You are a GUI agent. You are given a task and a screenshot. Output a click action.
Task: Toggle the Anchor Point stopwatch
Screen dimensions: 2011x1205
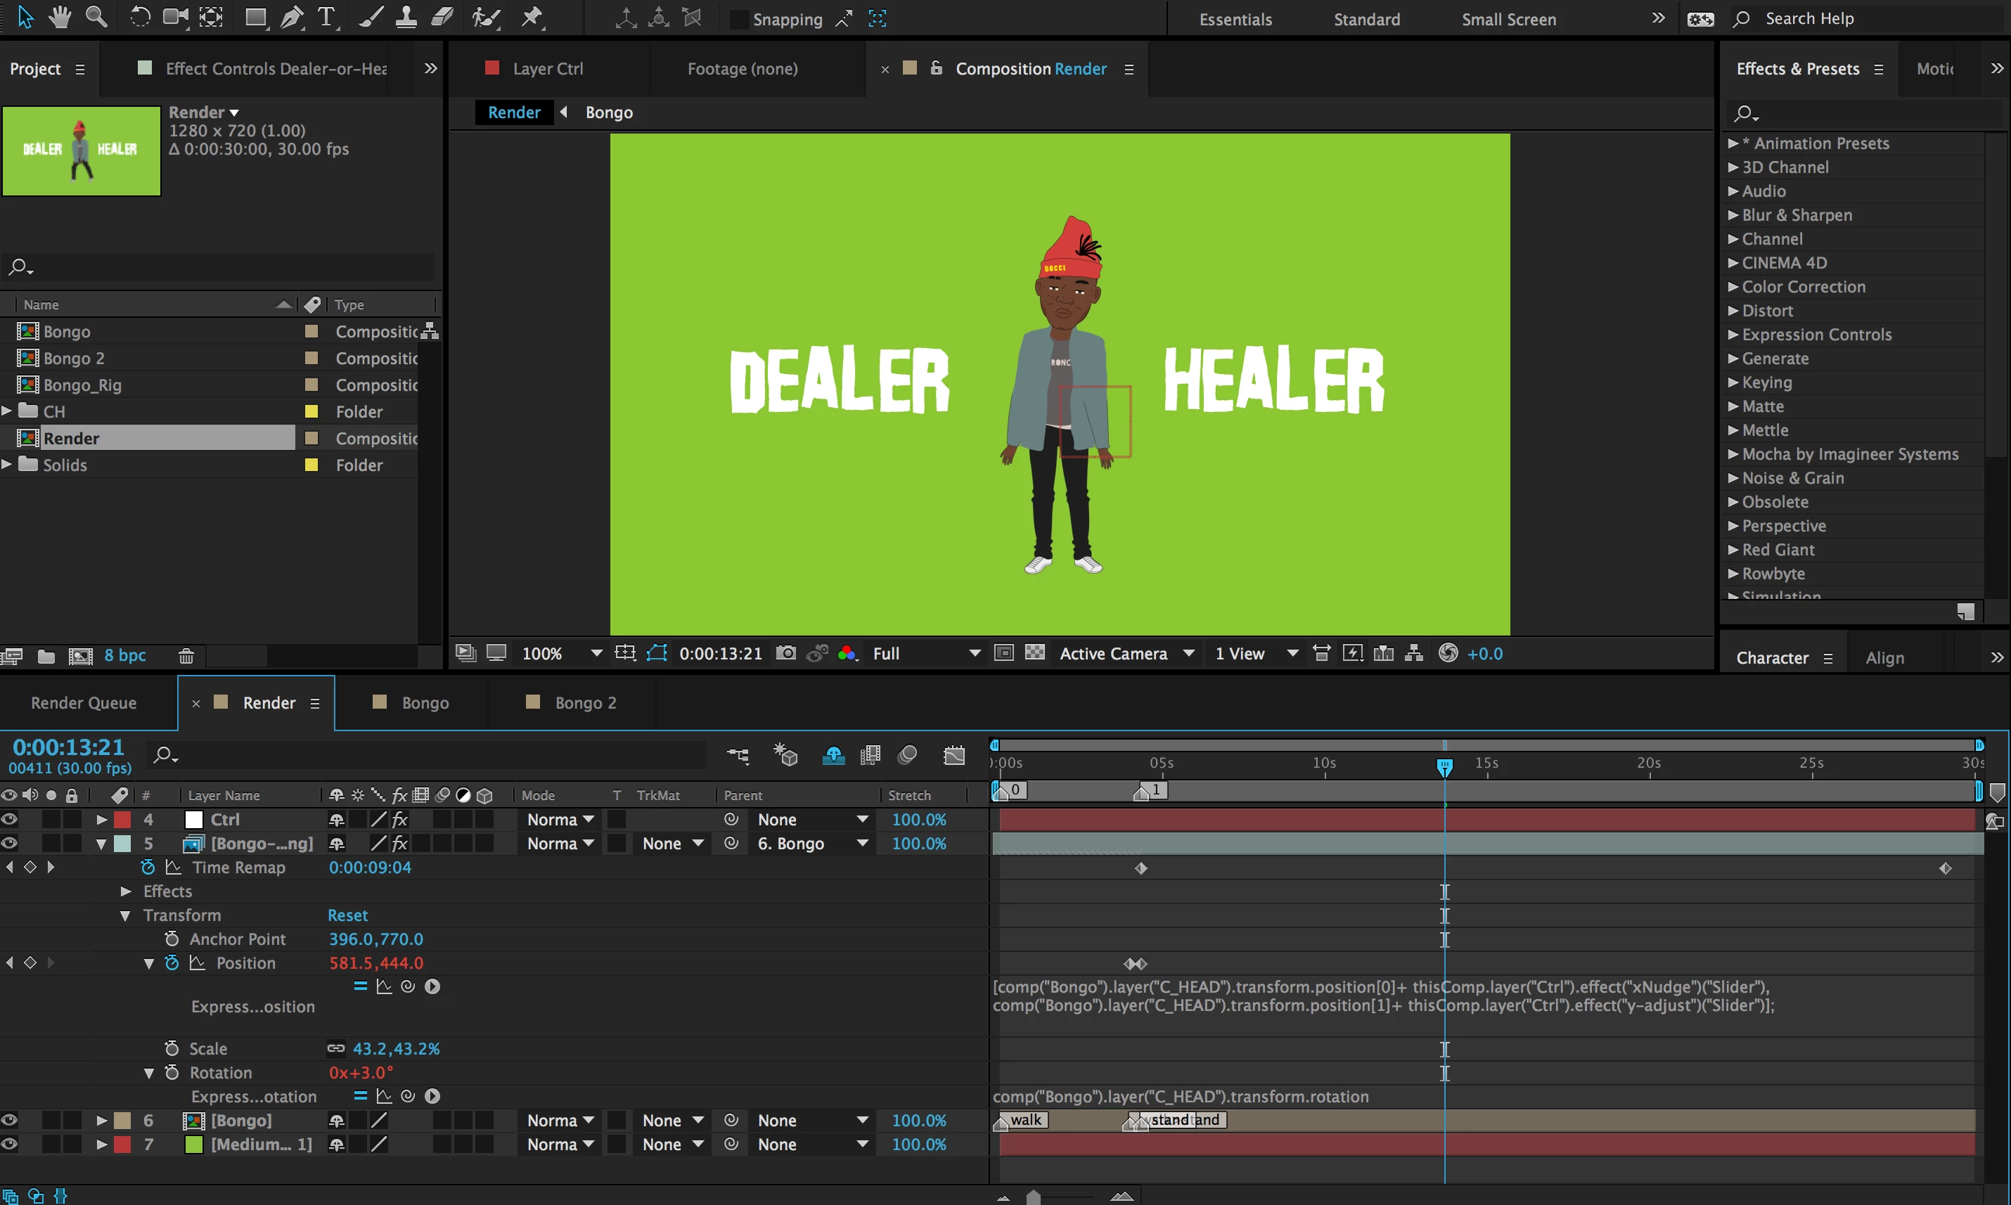click(172, 939)
